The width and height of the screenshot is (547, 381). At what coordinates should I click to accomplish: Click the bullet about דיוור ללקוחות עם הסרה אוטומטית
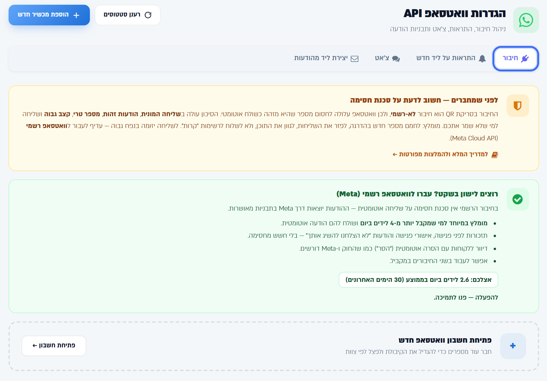point(393,249)
